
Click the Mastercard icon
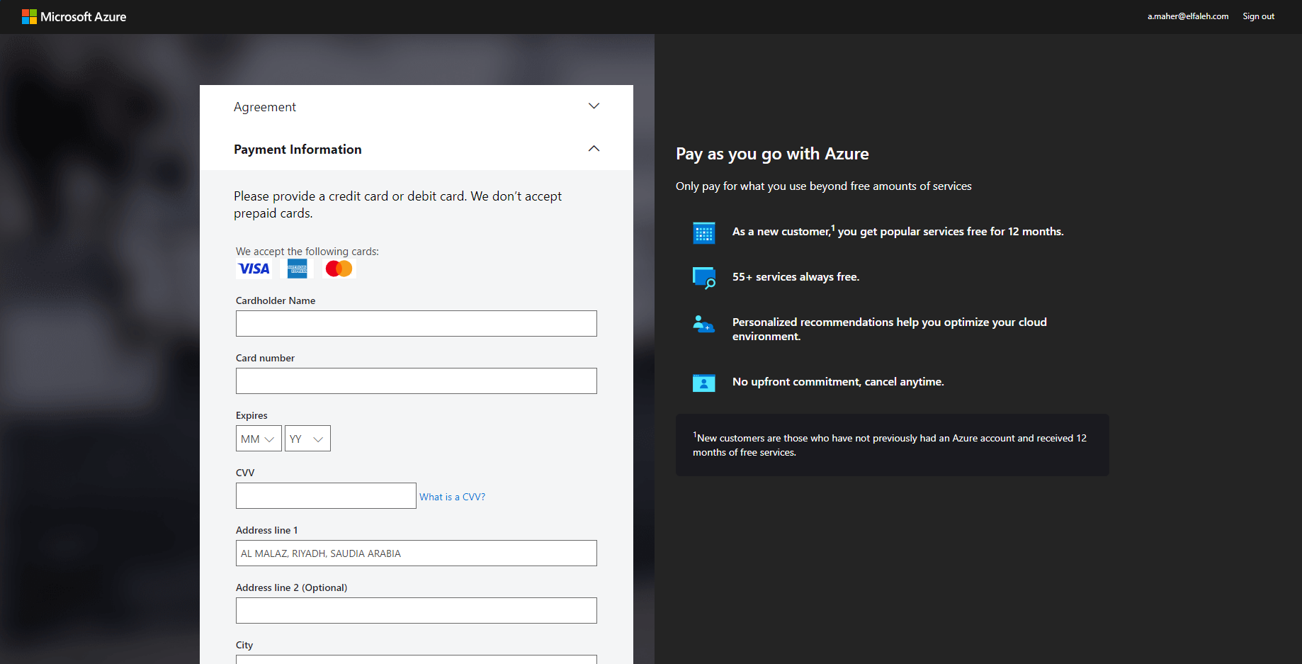pos(339,269)
